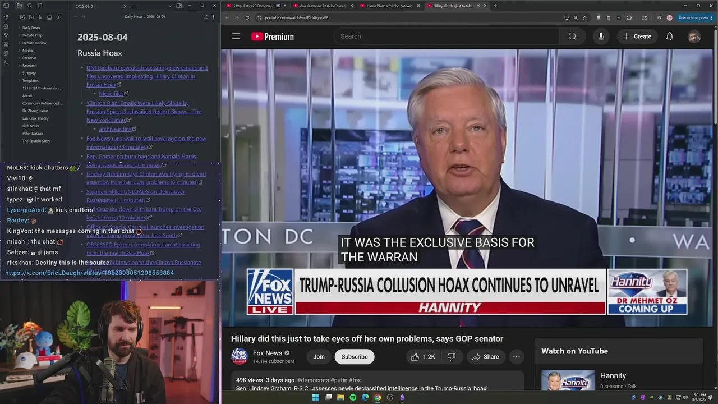Expand the Research folder
The height and width of the screenshot is (404, 718).
click(x=30, y=66)
